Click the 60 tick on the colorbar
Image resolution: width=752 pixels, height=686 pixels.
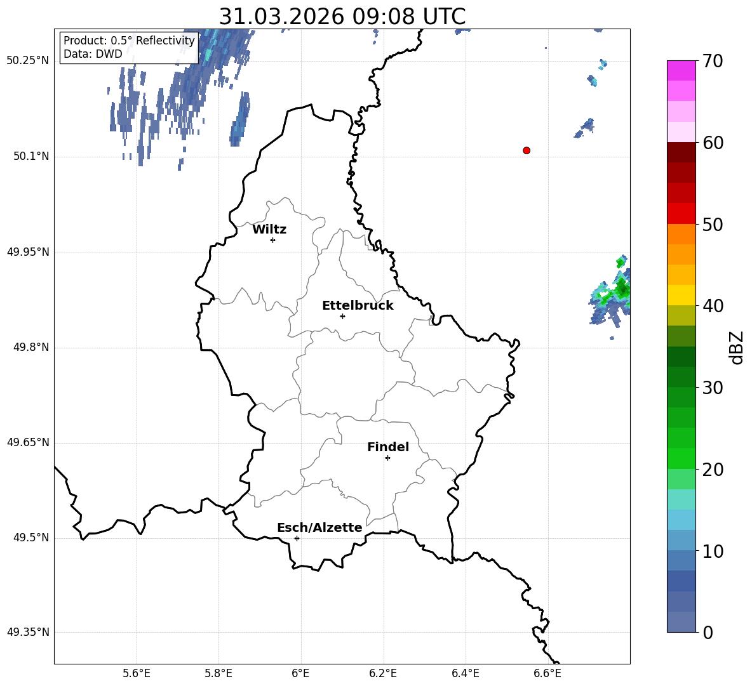click(x=713, y=143)
